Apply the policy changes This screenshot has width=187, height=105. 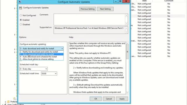point(122,99)
